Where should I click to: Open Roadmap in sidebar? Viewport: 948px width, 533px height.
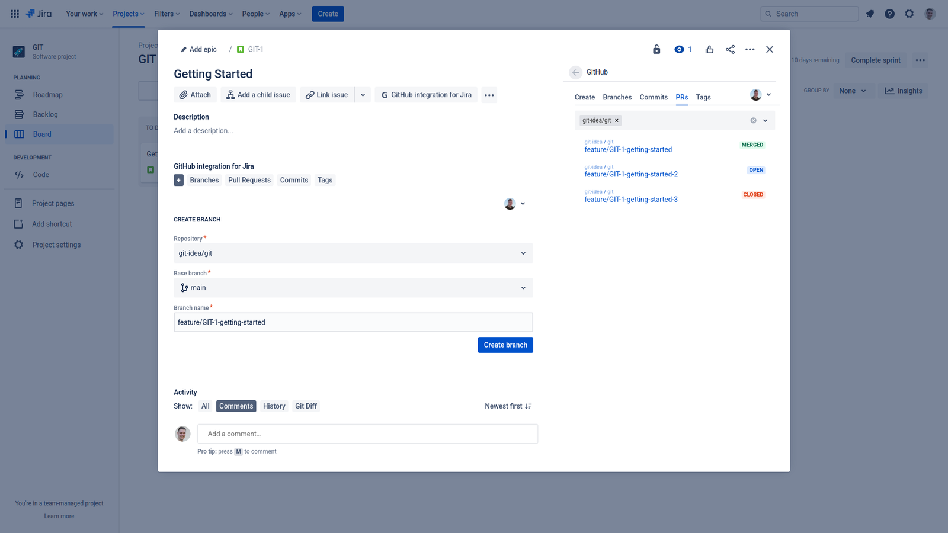pos(58,95)
